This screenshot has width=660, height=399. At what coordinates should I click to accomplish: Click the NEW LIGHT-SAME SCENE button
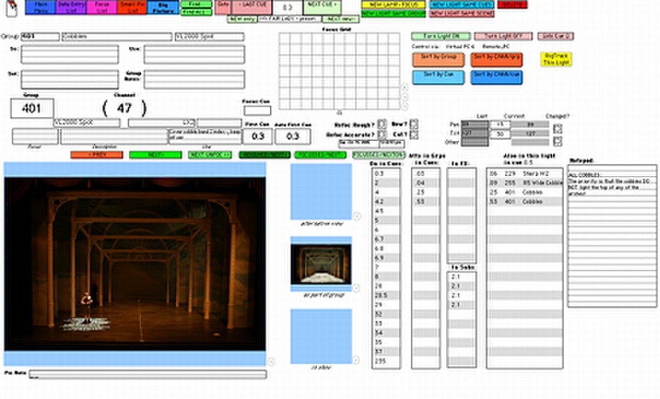(461, 14)
